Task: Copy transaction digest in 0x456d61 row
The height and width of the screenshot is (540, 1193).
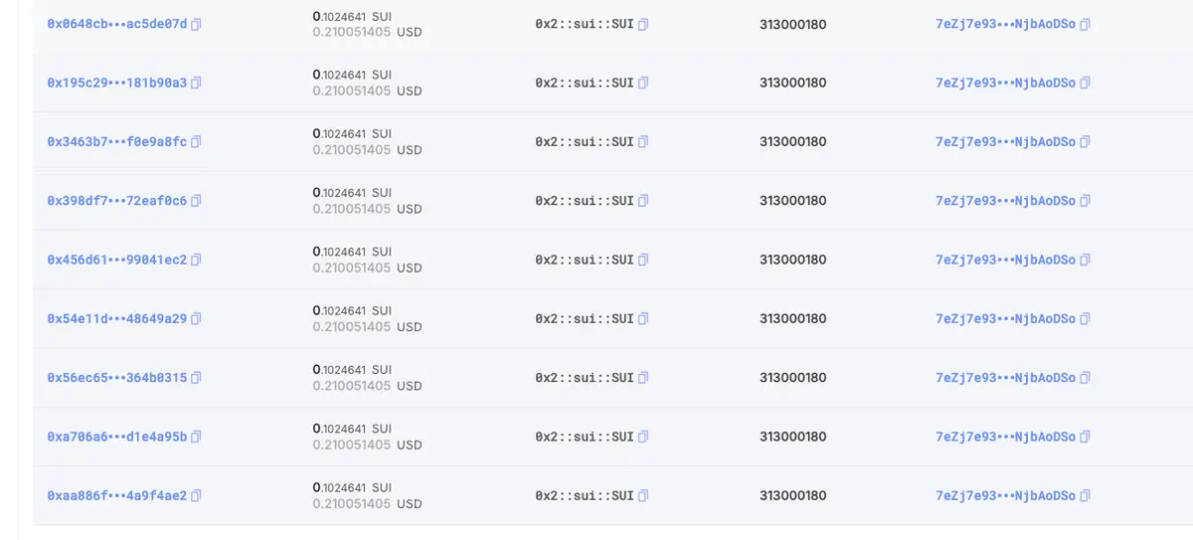Action: tap(1085, 260)
